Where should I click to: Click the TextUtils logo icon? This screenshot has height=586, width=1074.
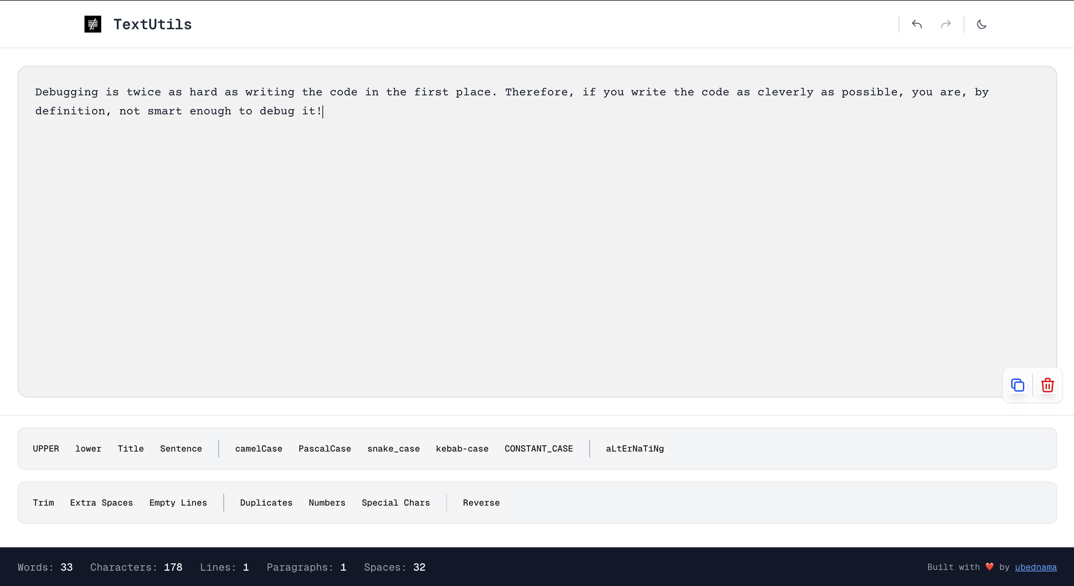92,24
